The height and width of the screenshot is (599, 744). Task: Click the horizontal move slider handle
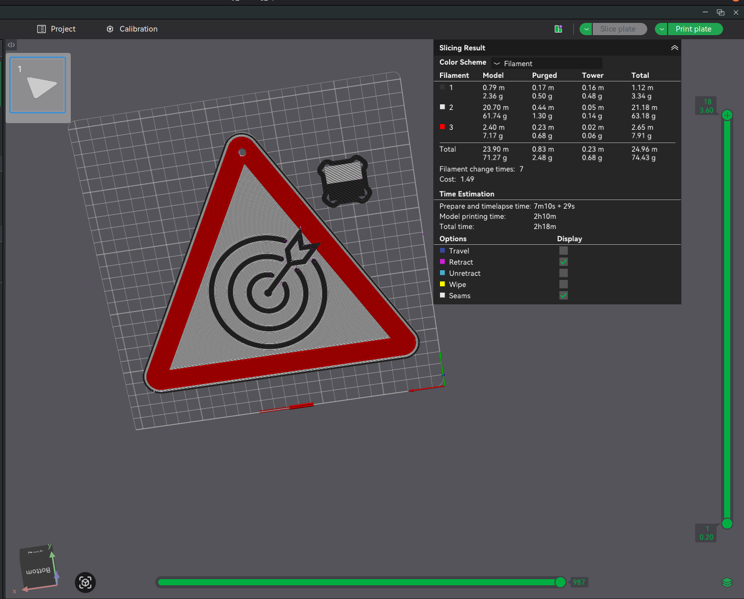[560, 582]
